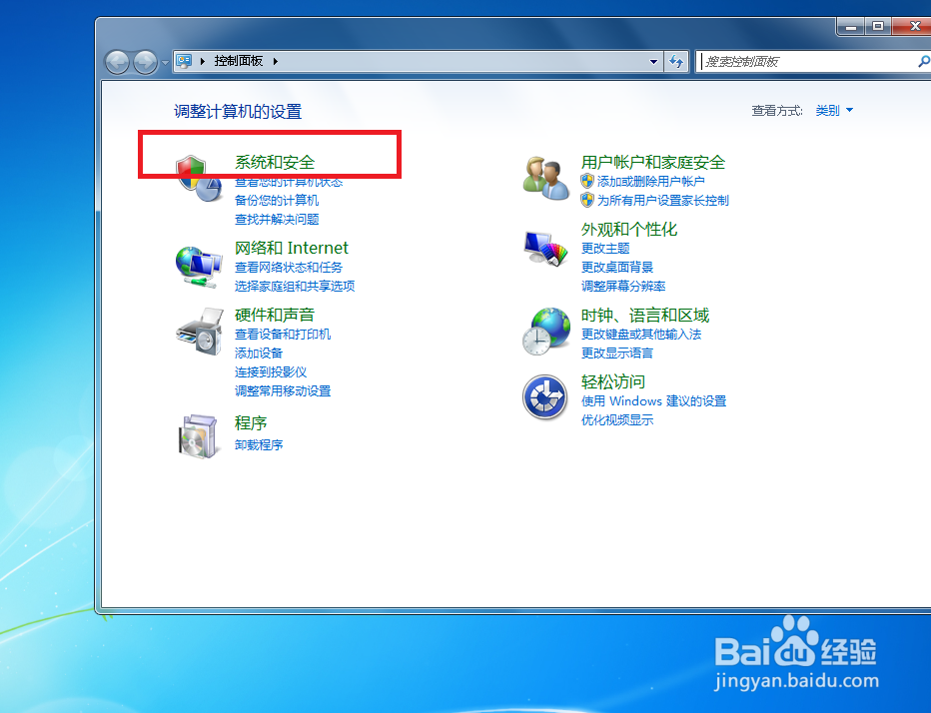Viewport: 931px width, 713px height.
Task: Click the Back navigation arrow button
Action: tap(117, 62)
